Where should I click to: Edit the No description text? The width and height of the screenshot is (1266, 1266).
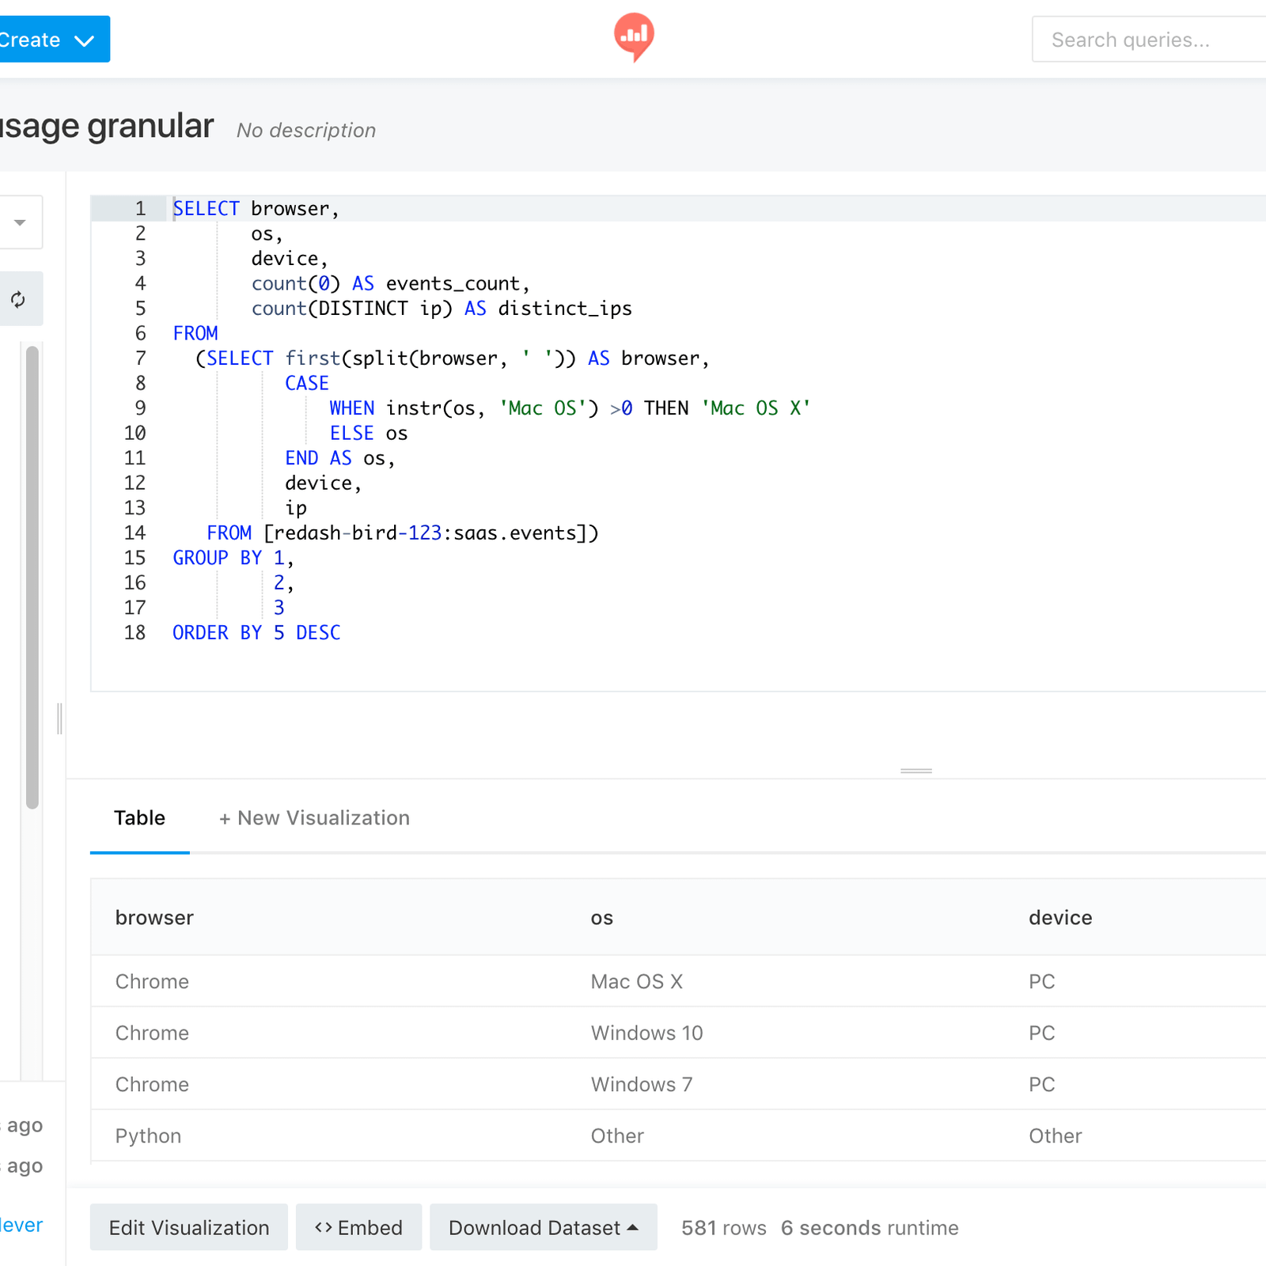(x=306, y=131)
